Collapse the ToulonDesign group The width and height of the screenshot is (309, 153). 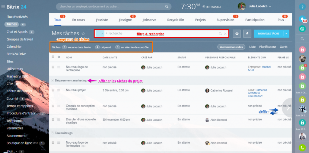(x=52, y=133)
